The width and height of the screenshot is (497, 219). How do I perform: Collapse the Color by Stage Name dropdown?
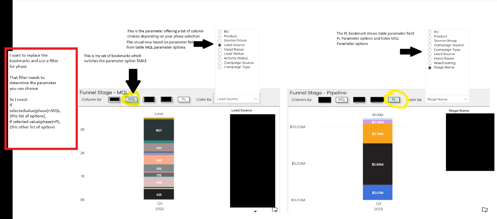pos(465,99)
